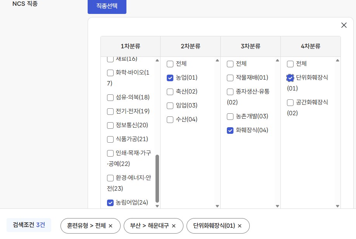Remove the 훈련유형 > 전체 filter chip
Image resolution: width=356 pixels, height=239 pixels.
point(111,226)
